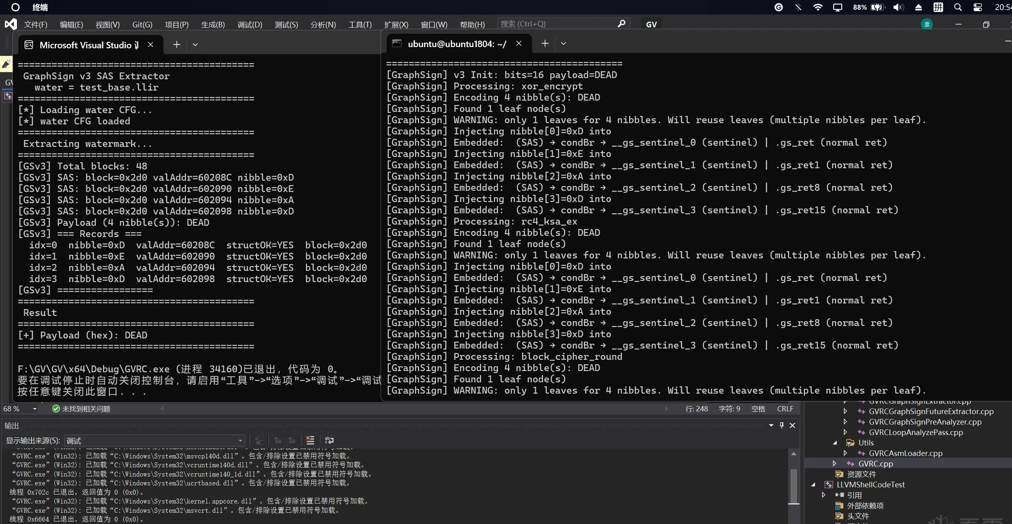This screenshot has width=1012, height=524.
Task: Open the tab dropdown in the ubuntu terminal window
Action: click(564, 43)
